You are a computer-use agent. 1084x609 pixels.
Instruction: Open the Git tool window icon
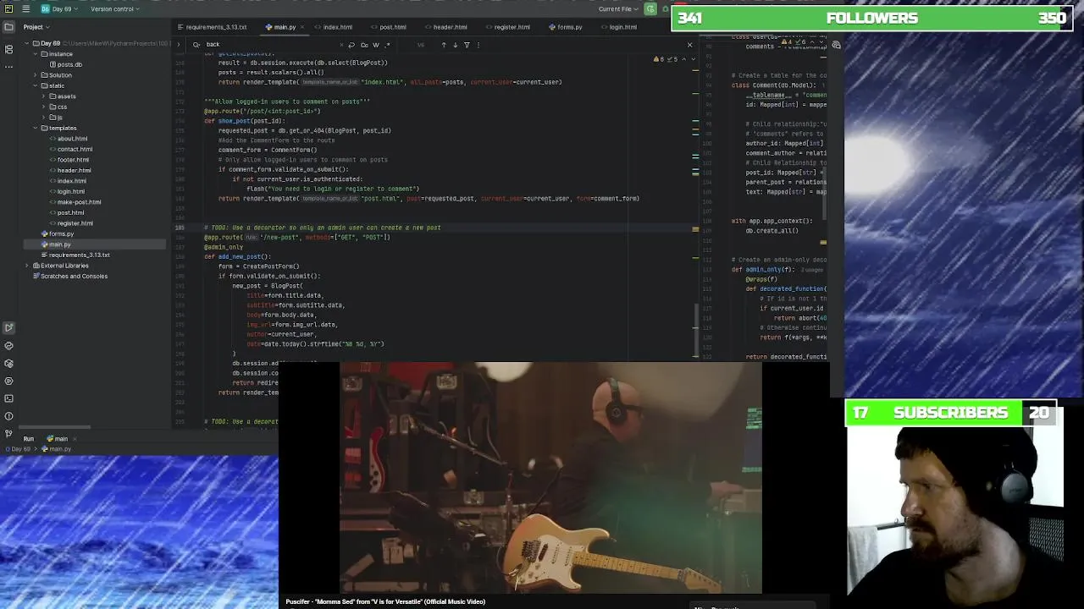click(x=8, y=434)
